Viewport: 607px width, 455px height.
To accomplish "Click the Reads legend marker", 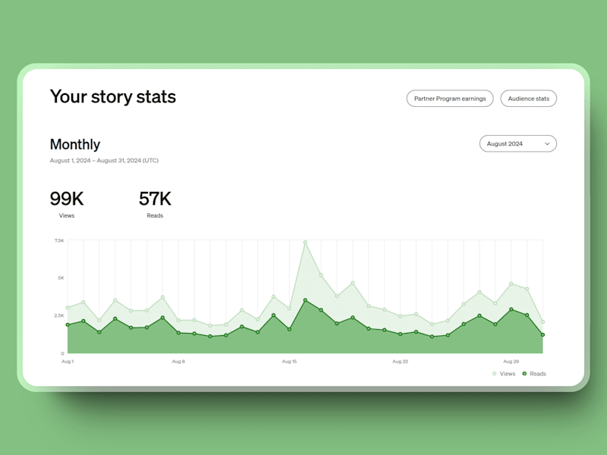I will pos(524,374).
